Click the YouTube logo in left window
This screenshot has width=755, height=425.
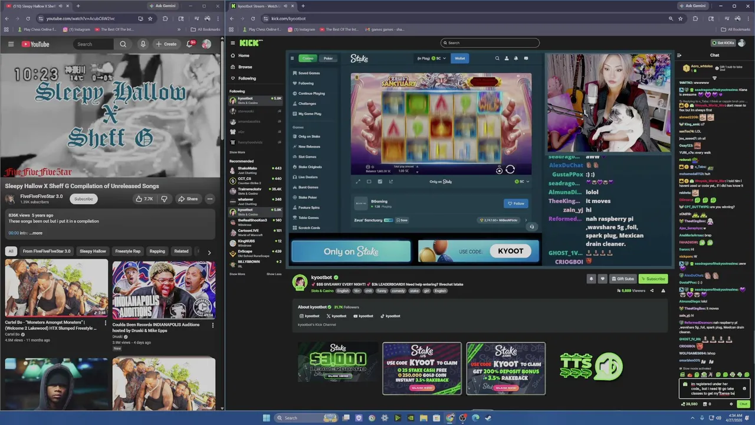coord(35,44)
